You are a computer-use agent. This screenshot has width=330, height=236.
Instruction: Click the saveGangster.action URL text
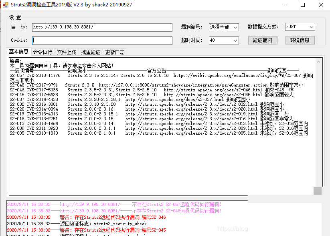coord(183,85)
